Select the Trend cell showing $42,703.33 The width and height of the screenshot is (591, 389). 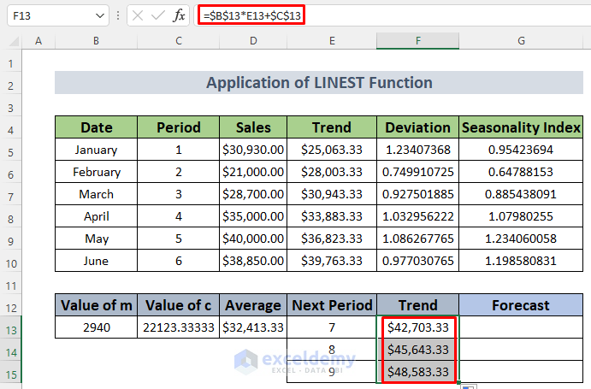coord(417,327)
